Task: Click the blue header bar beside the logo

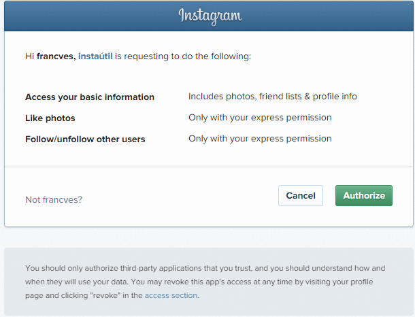Action: pos(80,16)
